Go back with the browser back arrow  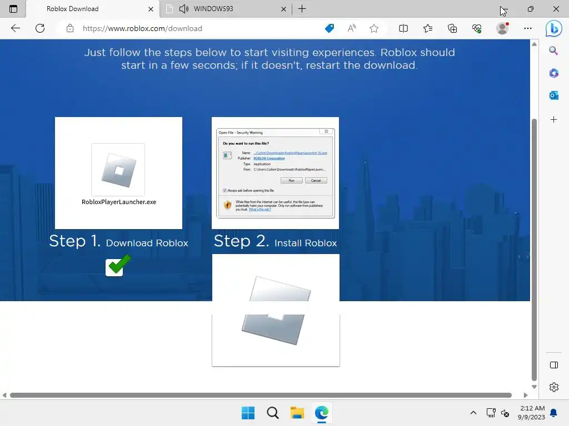tap(15, 28)
